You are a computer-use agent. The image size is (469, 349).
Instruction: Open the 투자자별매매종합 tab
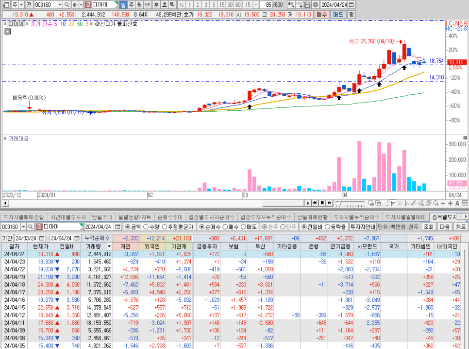click(x=24, y=217)
